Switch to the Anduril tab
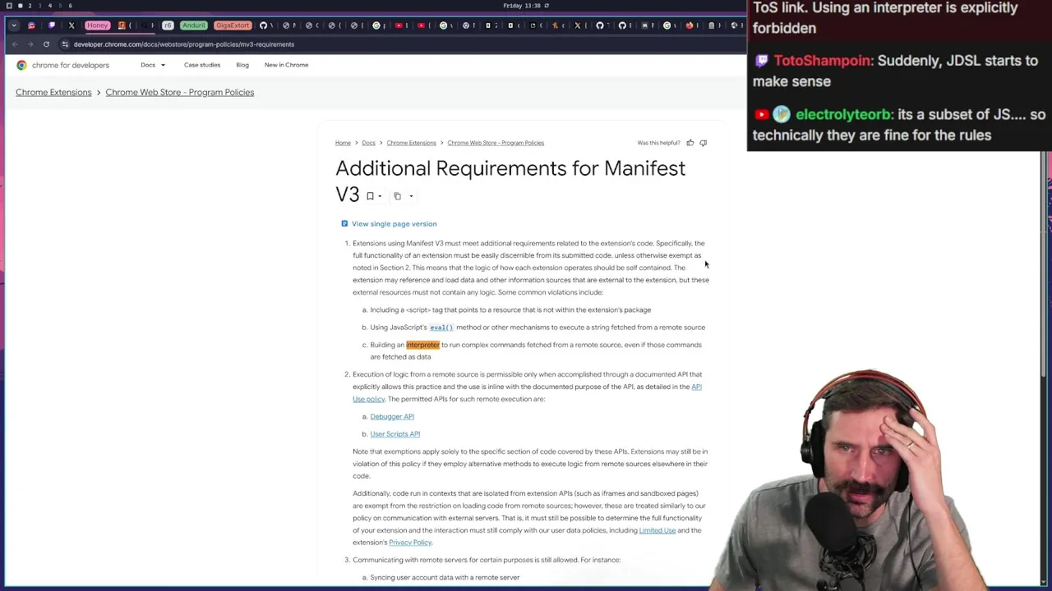Viewport: 1052px width, 591px height. pyautogui.click(x=193, y=25)
